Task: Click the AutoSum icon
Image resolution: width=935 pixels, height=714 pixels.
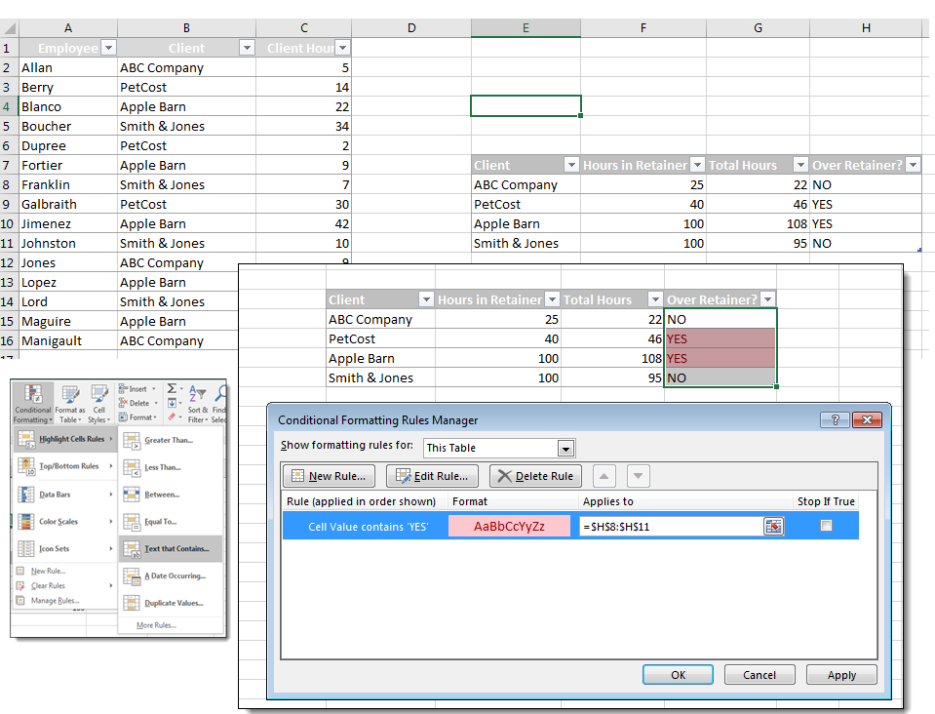Action: [171, 388]
